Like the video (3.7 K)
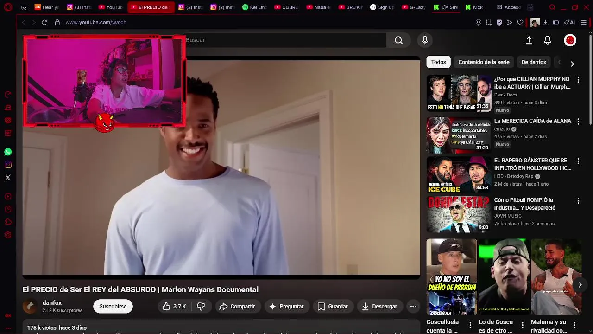Viewport: 593px width, 334px height. tap(174, 306)
